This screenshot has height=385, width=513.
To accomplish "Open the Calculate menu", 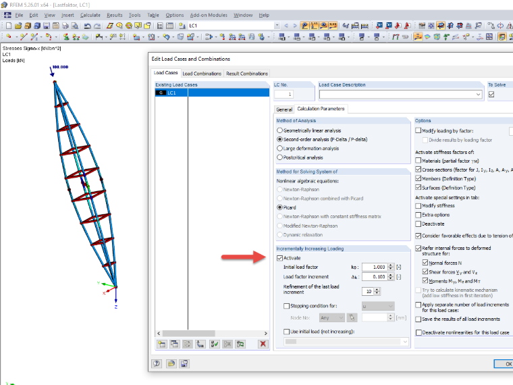I will 90,15.
